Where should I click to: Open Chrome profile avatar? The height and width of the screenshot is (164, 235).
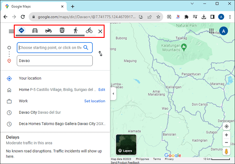(x=221, y=17)
